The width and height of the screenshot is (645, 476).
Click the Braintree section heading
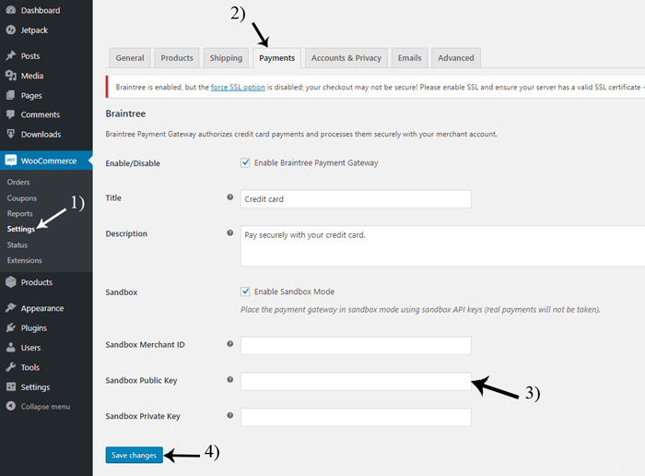tap(125, 113)
